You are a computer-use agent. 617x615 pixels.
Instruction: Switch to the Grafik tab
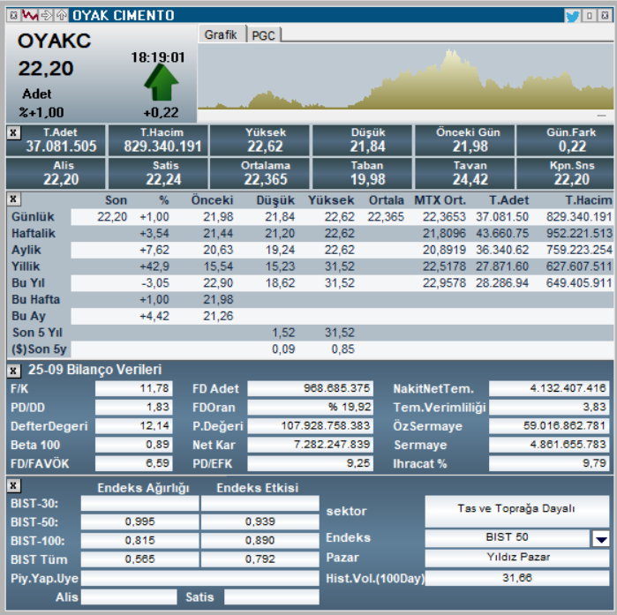pyautogui.click(x=221, y=34)
